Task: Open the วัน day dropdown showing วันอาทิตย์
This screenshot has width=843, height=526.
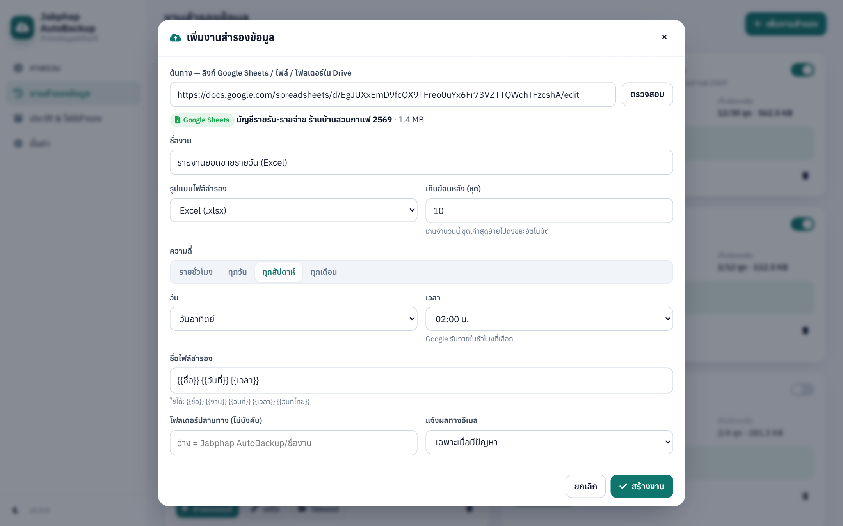Action: point(293,319)
